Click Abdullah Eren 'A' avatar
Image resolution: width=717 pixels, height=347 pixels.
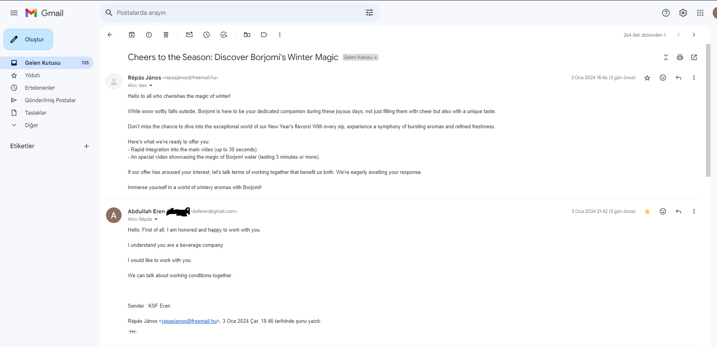point(114,215)
